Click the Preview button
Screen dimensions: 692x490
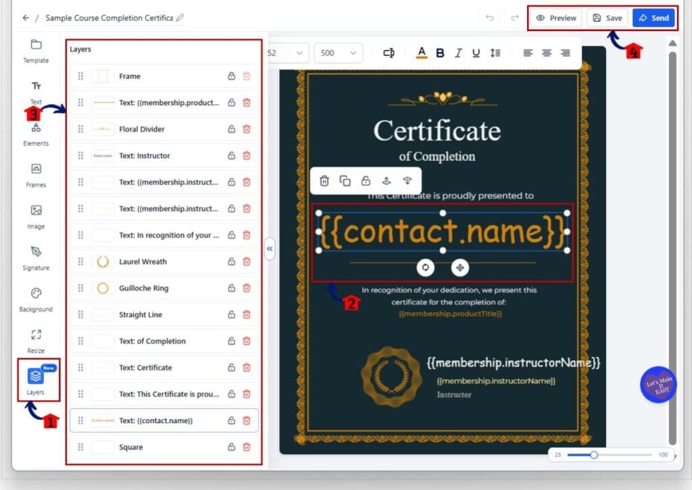coord(556,18)
